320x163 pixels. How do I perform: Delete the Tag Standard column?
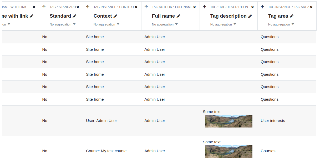click(78, 7)
